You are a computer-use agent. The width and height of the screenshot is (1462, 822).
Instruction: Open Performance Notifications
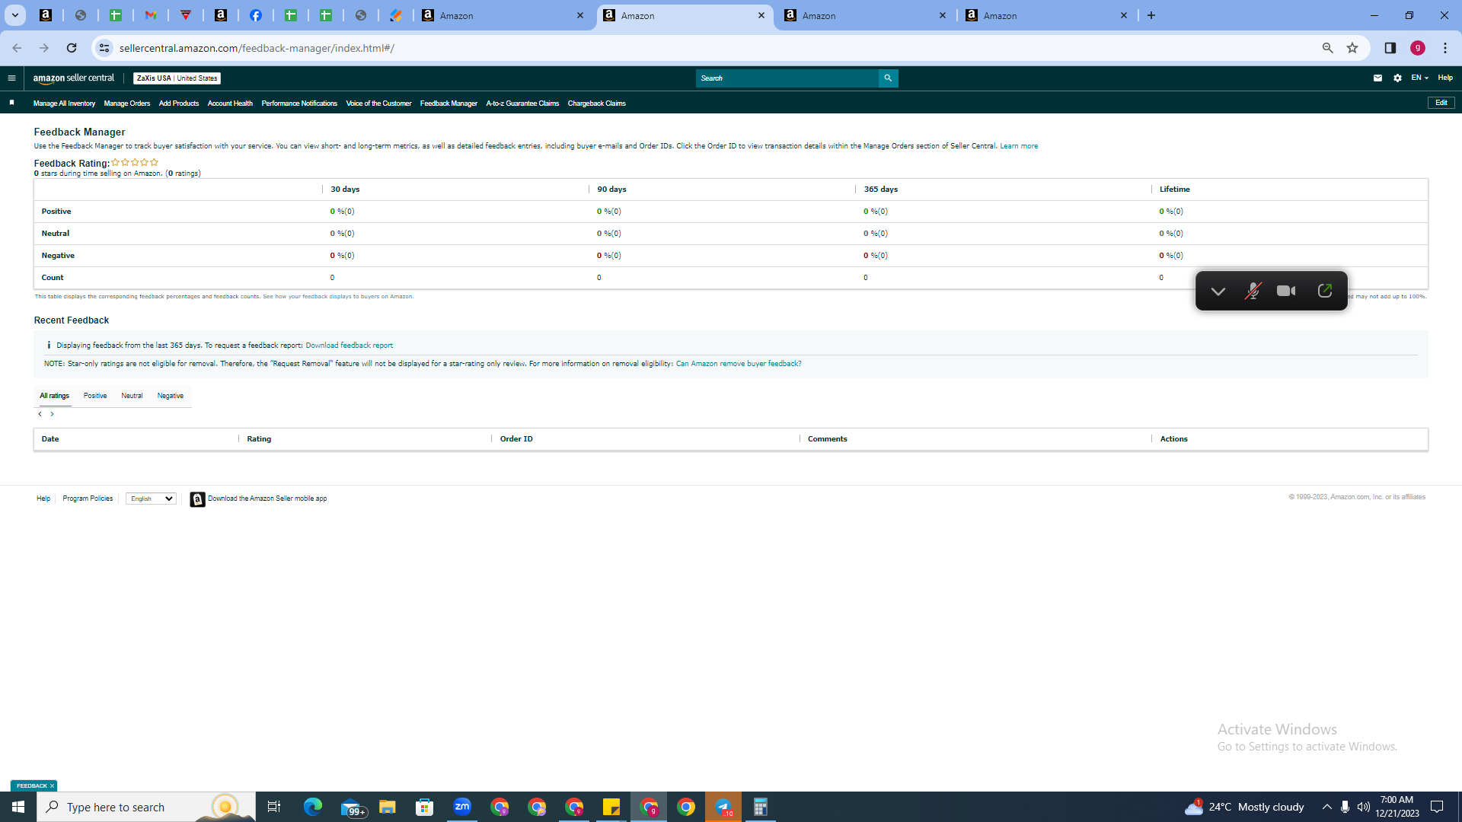(x=299, y=104)
